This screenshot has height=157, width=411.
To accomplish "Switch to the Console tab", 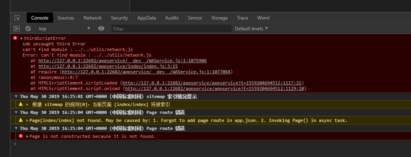I will (x=40, y=18).
